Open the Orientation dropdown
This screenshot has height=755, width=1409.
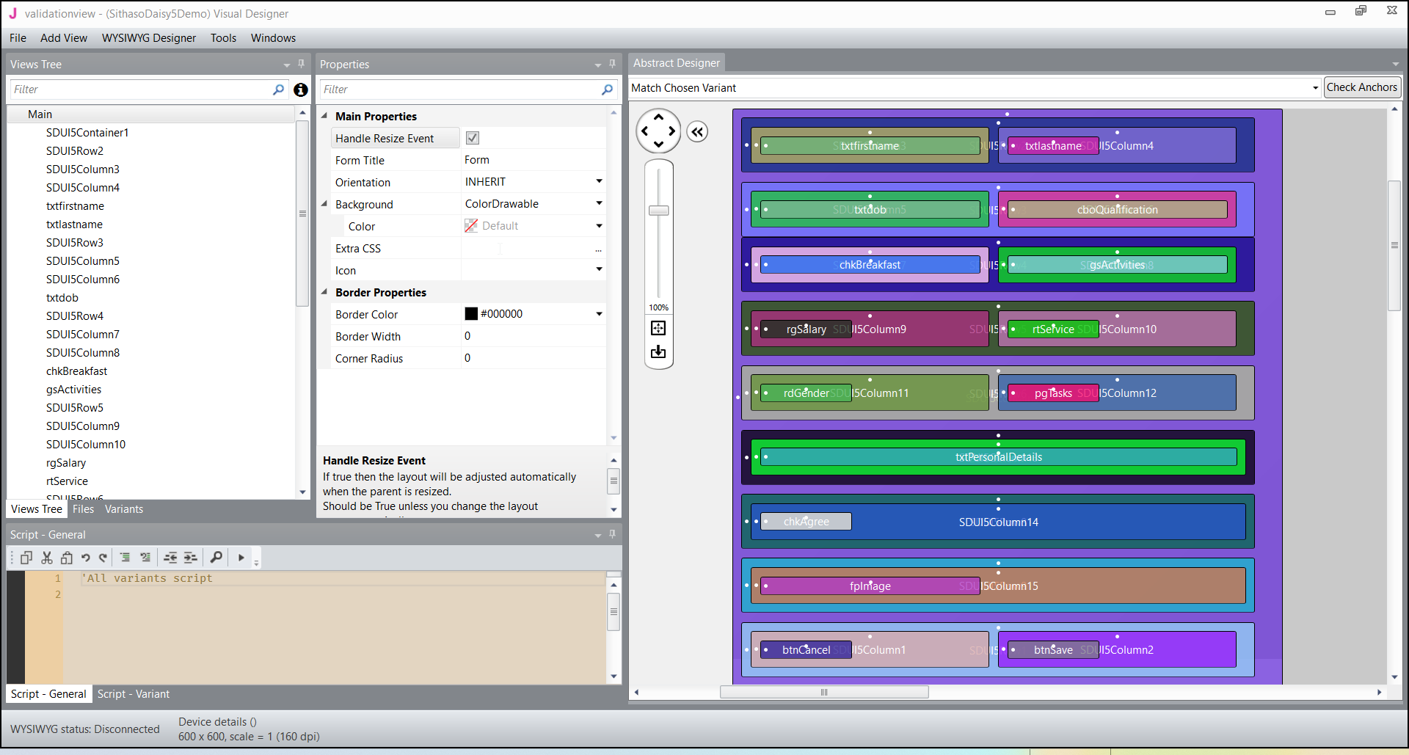(x=599, y=181)
